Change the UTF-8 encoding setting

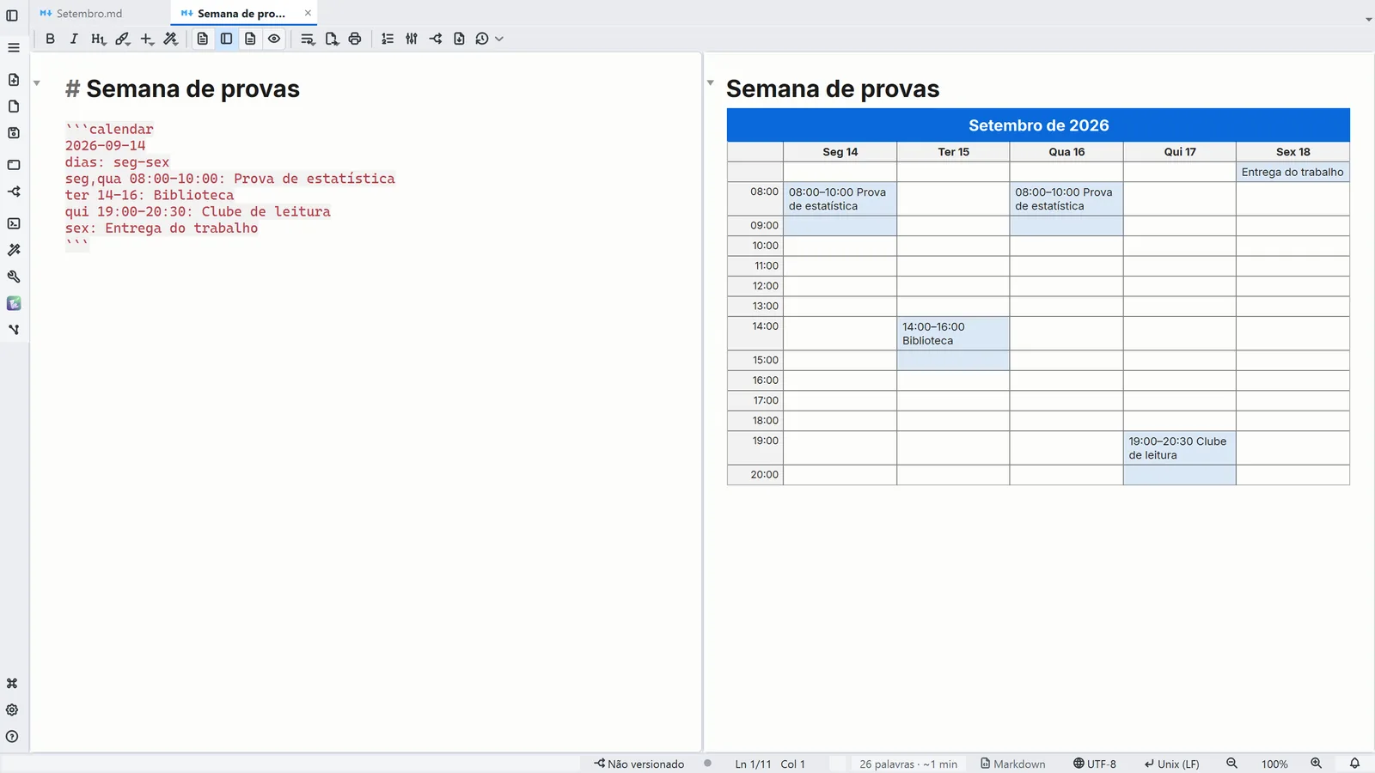pyautogui.click(x=1095, y=764)
